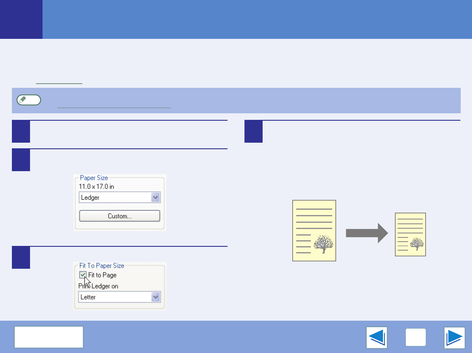Go to the next page with right arrow
Viewport: 472px width, 353px height.
pyautogui.click(x=454, y=337)
